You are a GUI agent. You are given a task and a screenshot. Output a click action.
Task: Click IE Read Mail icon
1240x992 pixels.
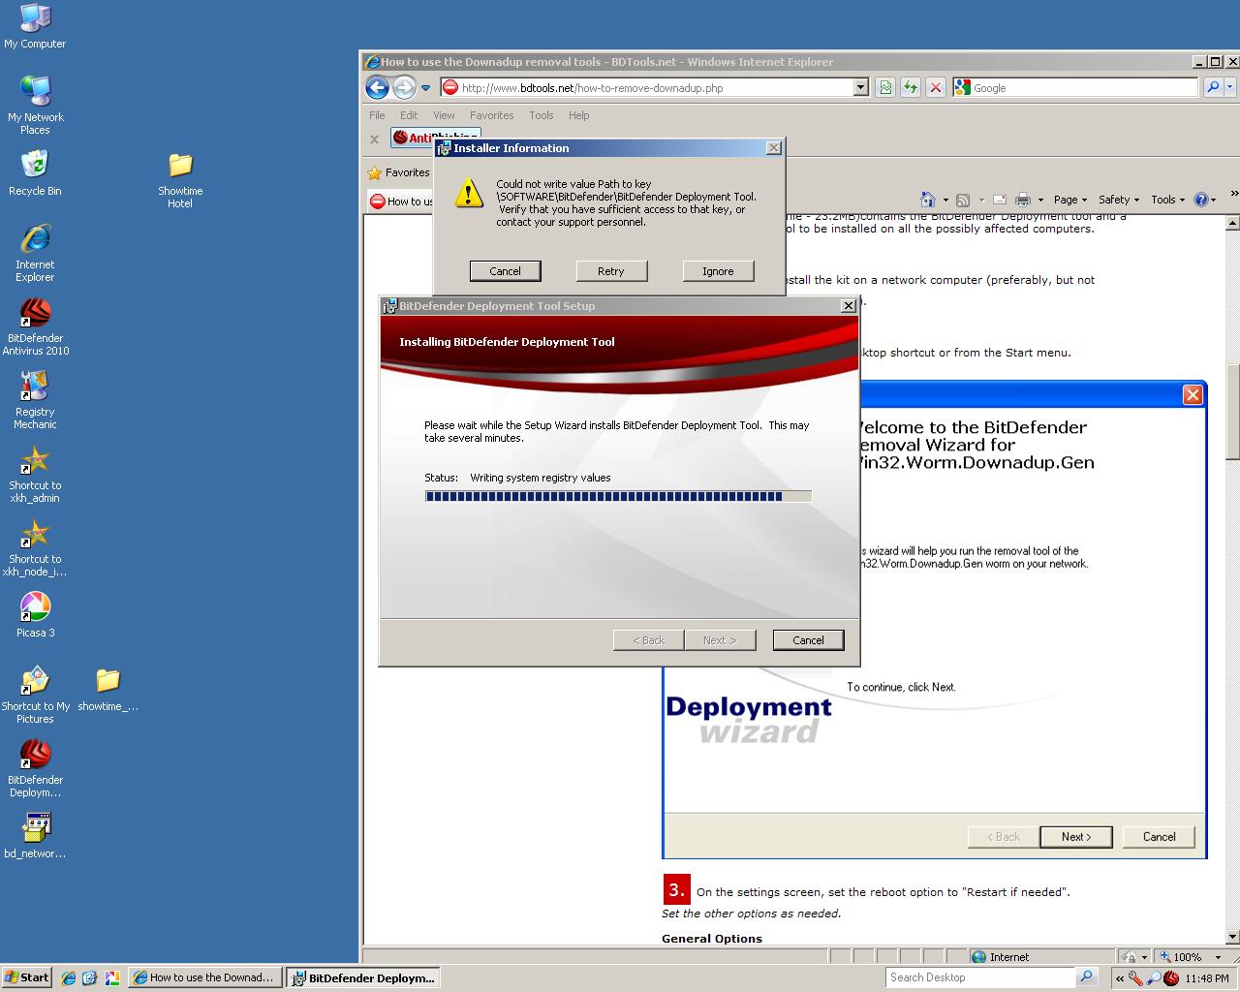tap(1000, 200)
